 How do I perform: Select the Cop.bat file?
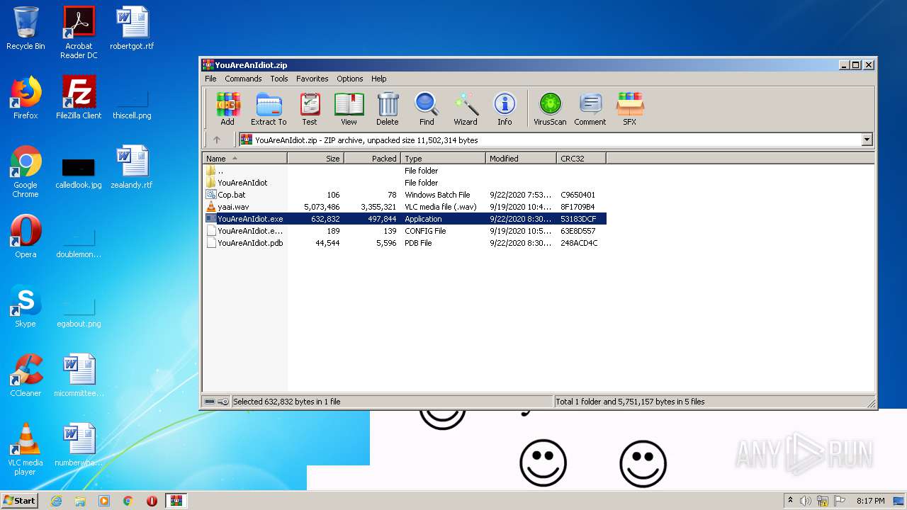pos(405,195)
